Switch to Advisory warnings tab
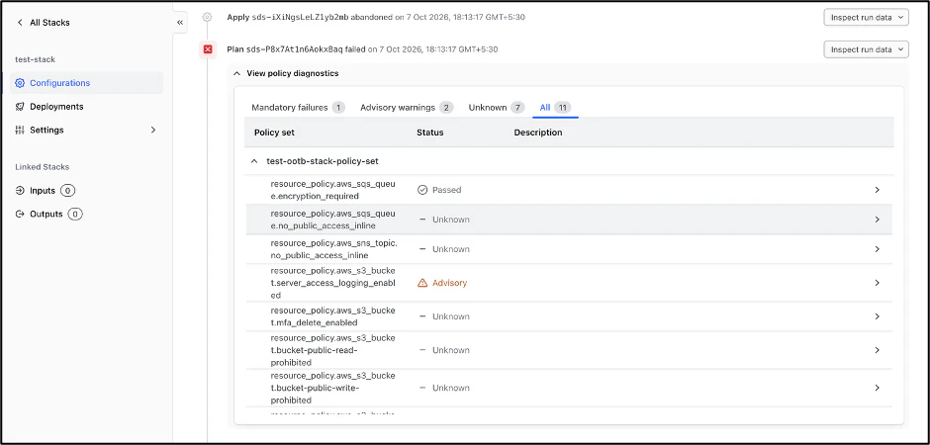Screen dimensions: 930x445 (407, 107)
